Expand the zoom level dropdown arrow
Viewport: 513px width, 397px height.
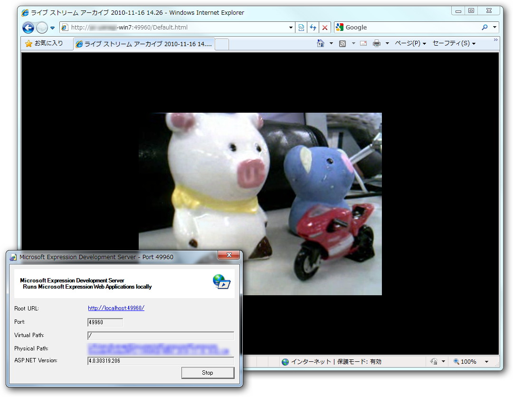pyautogui.click(x=486, y=362)
